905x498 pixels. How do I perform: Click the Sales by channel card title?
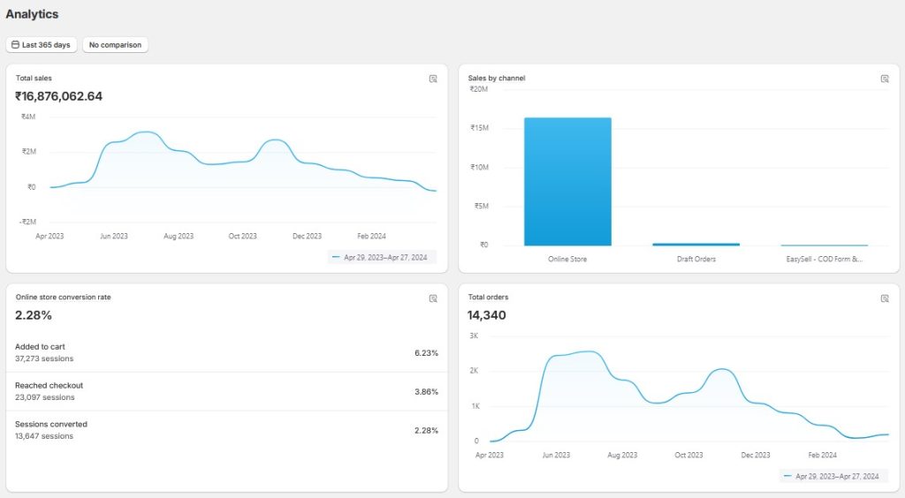[497, 79]
